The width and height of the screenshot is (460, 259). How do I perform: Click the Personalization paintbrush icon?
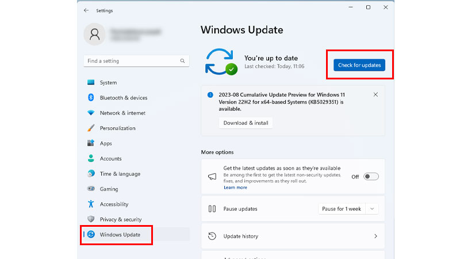91,128
